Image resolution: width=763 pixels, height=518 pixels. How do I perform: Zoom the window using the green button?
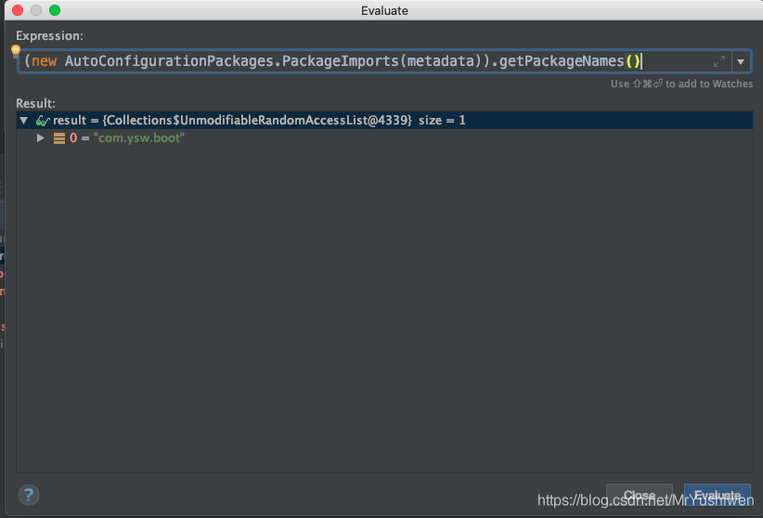[55, 10]
